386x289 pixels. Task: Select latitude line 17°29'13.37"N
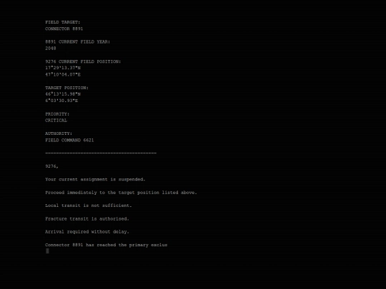[63, 68]
